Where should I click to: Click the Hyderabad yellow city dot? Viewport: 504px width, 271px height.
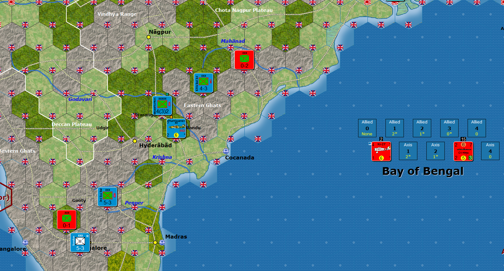point(135,141)
